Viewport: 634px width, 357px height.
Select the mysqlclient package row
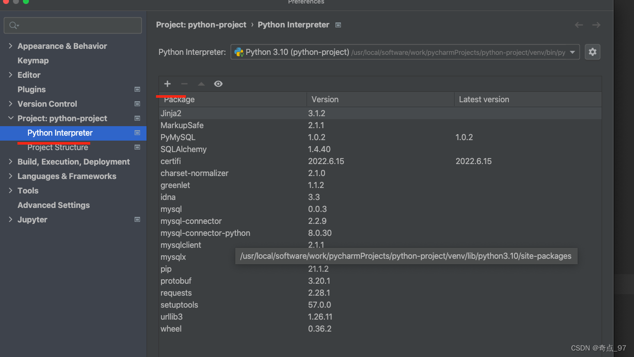380,245
